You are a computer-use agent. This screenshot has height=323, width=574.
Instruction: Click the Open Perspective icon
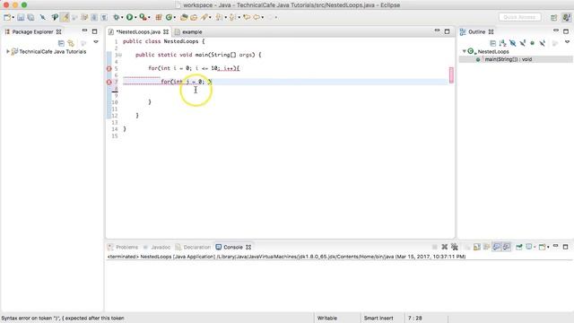553,17
